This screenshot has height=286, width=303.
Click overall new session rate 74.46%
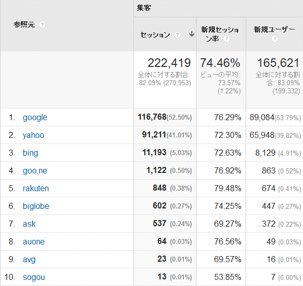[220, 63]
